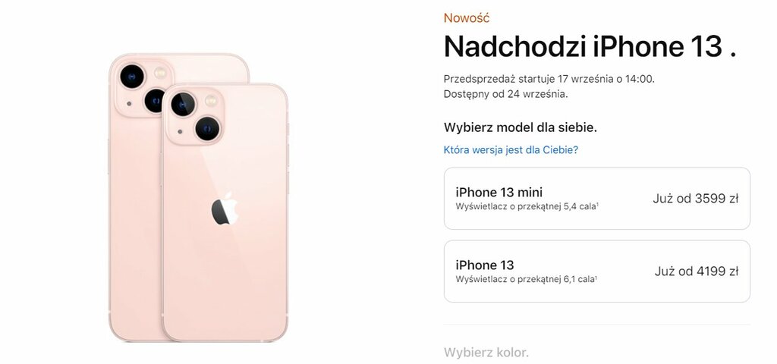
Task: Select the iPhone 13 mini model option
Action: click(x=596, y=199)
